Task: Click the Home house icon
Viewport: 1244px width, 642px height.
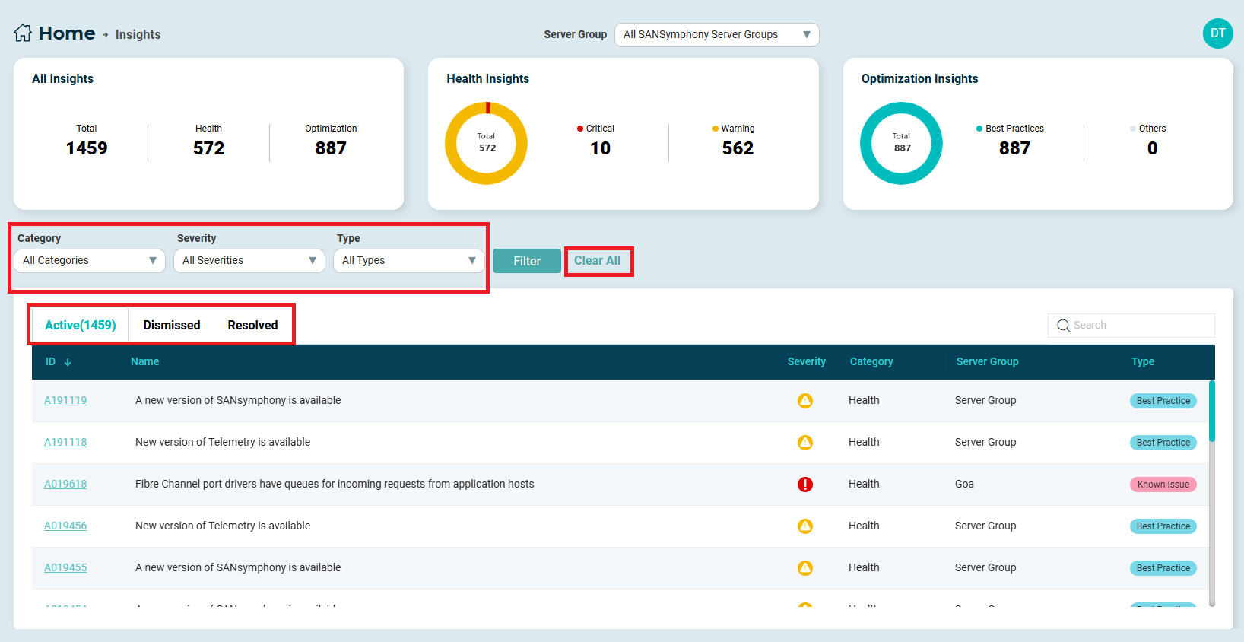Action: tap(23, 33)
